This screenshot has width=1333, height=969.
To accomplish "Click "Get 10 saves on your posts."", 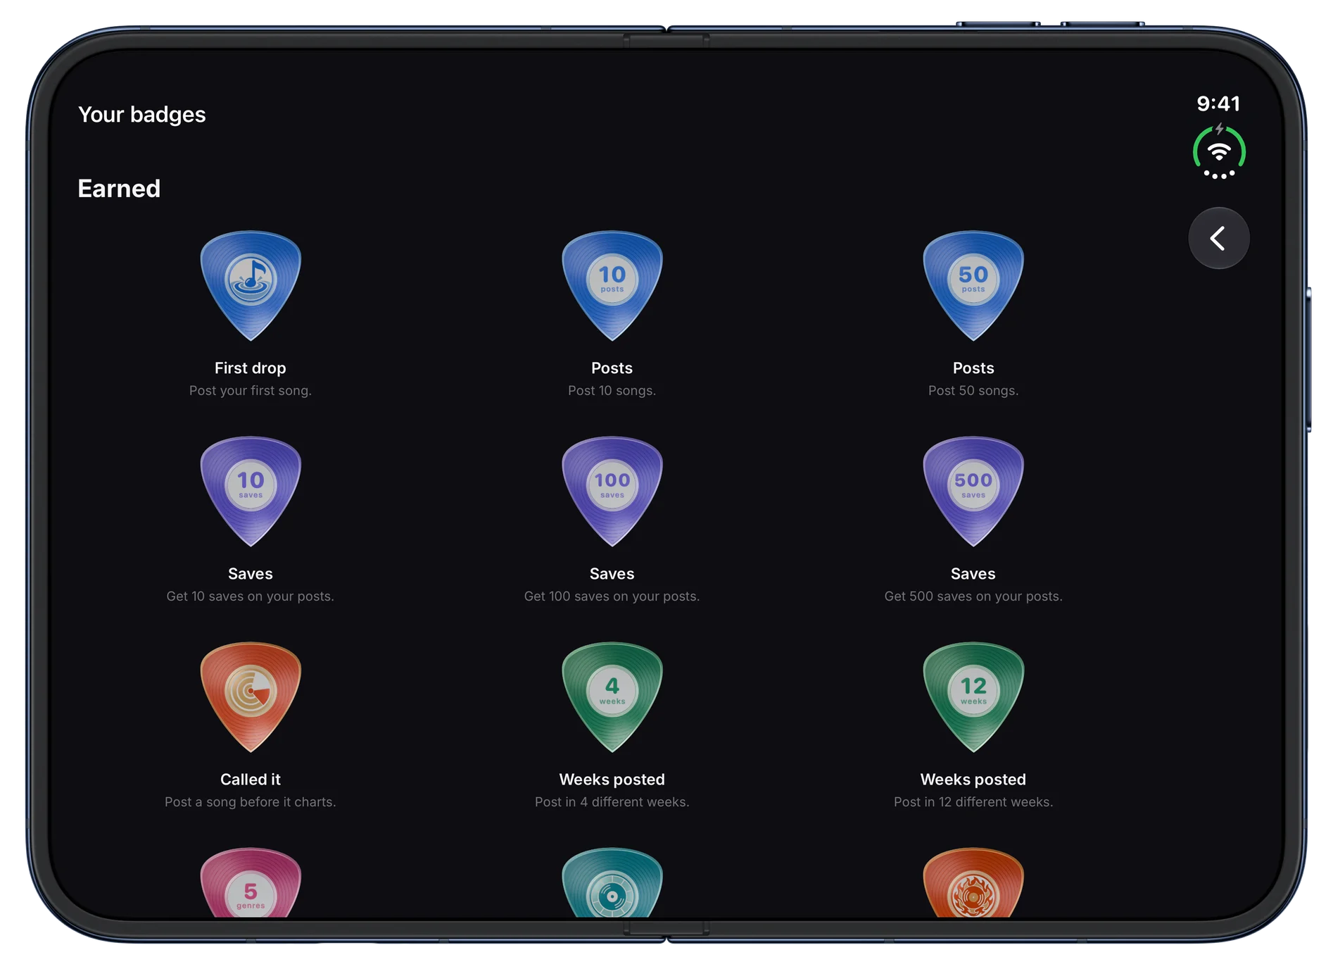I will [x=251, y=596].
